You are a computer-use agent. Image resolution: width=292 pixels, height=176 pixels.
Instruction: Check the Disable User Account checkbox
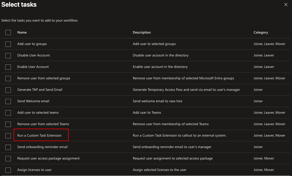tap(8, 55)
